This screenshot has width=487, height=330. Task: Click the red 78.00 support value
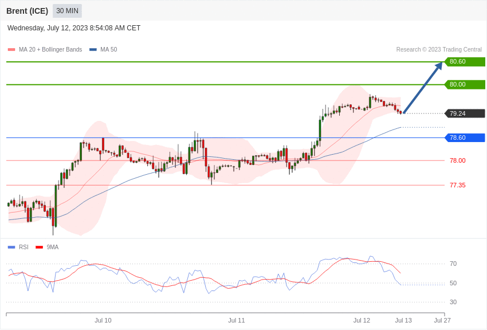tap(458, 160)
